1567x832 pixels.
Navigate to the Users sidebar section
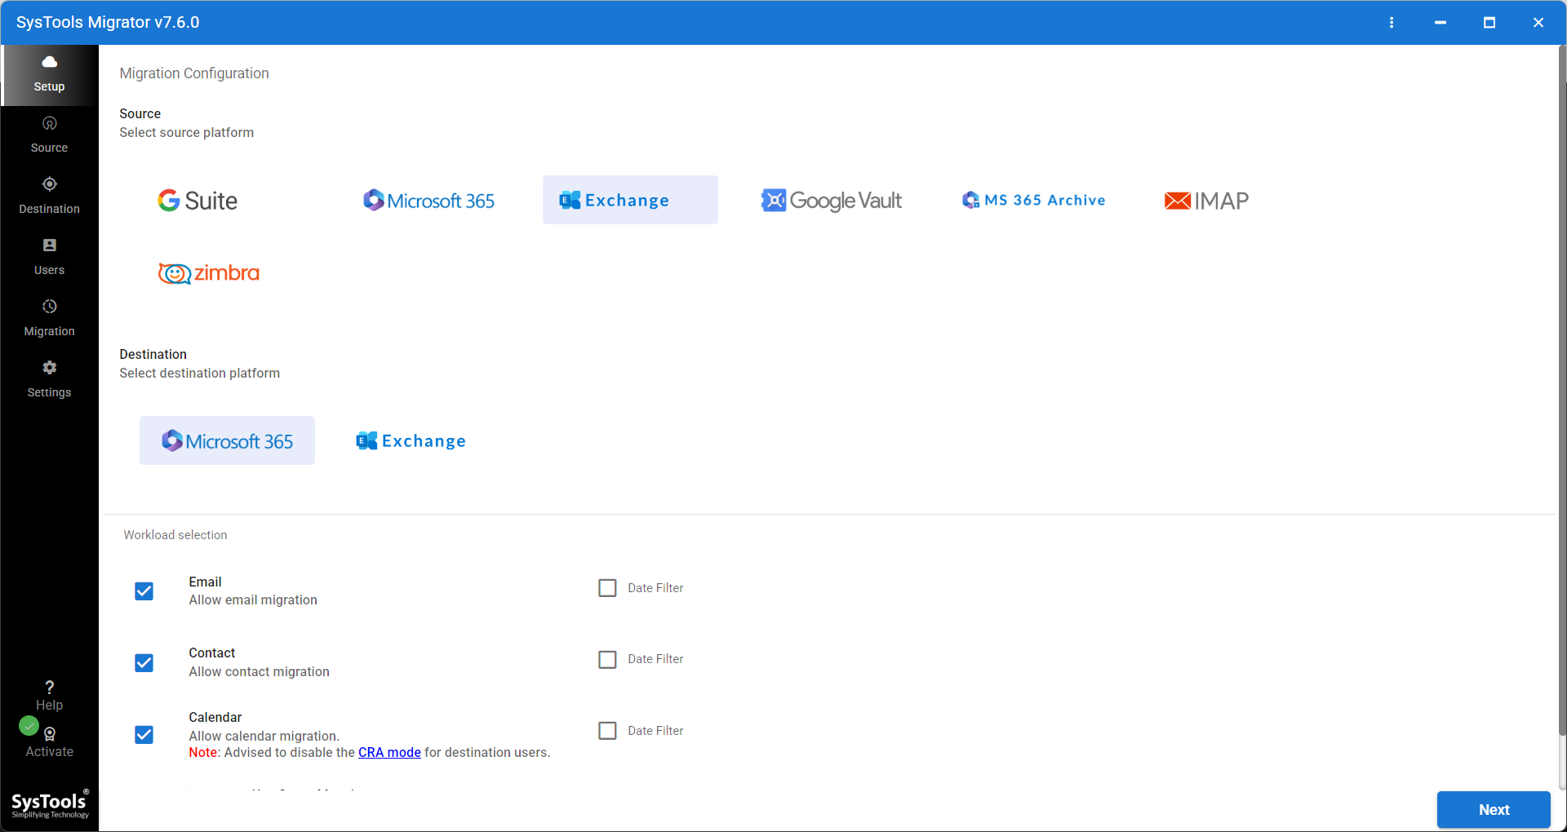pos(49,256)
